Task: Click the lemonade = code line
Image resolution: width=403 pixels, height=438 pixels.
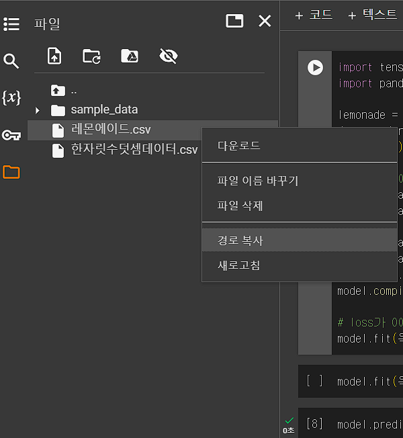Action: pyautogui.click(x=368, y=115)
